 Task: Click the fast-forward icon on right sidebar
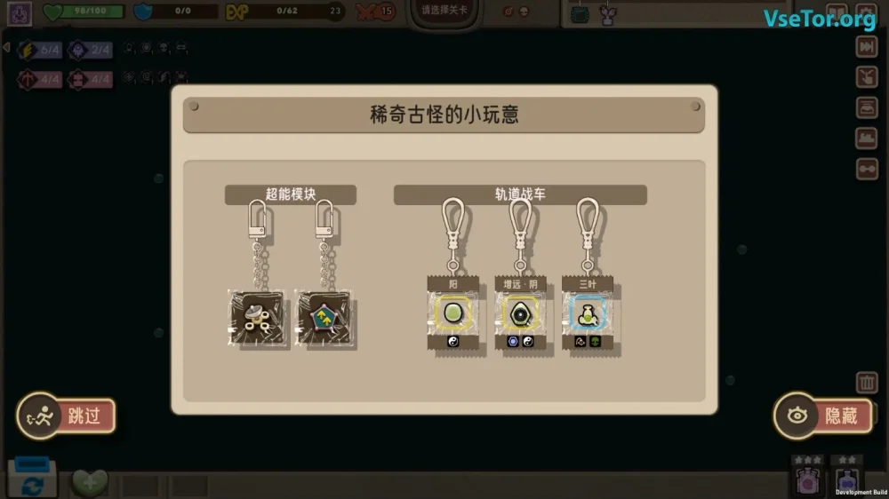[x=867, y=47]
